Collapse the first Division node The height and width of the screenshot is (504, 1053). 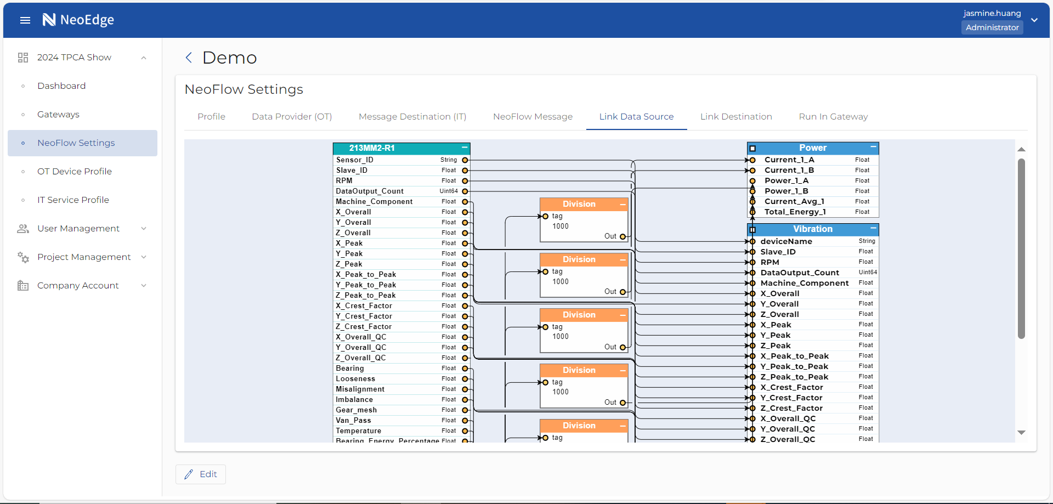tap(623, 204)
